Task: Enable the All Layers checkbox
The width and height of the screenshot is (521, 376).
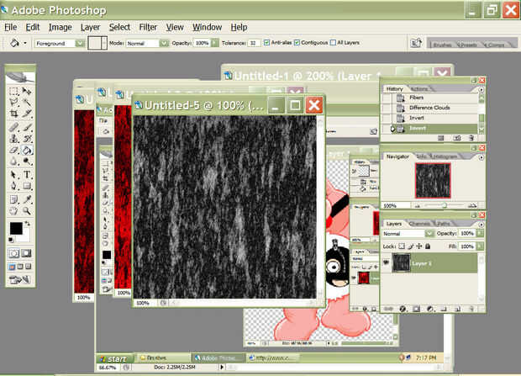Action: 334,42
